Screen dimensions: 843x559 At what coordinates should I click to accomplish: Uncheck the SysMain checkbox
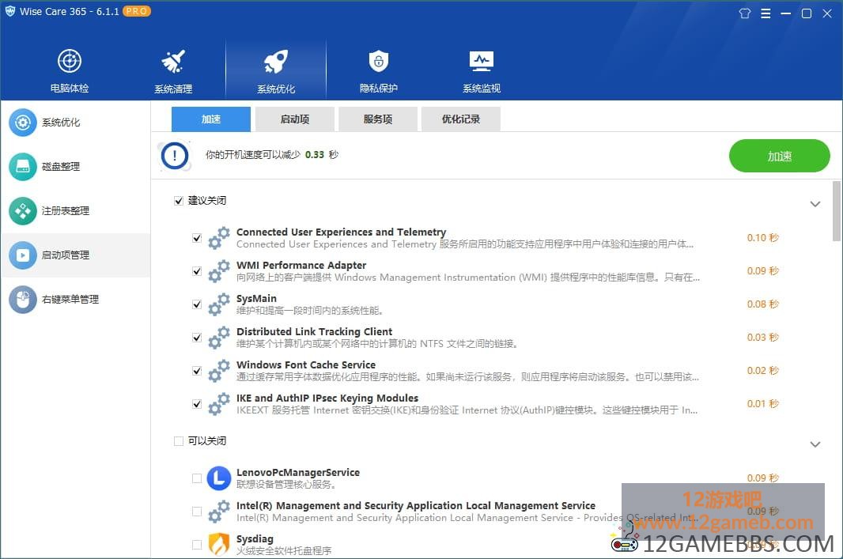(x=197, y=304)
